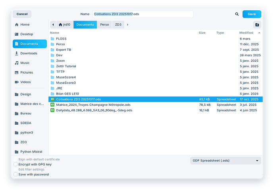This screenshot has height=192, width=274.
Task: Open ZD3 bookmark in sidebar
Action: point(30,142)
